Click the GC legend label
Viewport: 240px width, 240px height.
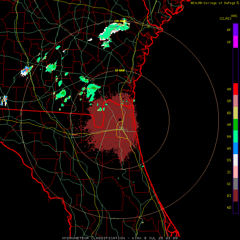(x=229, y=184)
